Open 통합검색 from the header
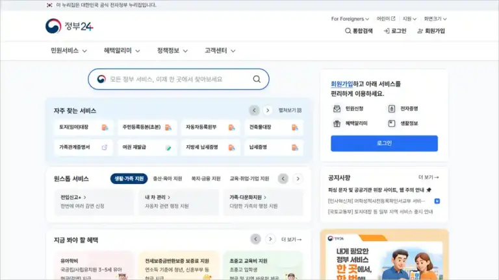 359,31
